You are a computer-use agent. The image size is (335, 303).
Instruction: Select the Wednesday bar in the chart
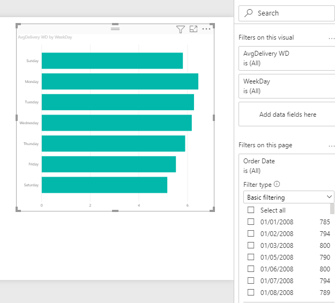click(x=117, y=123)
